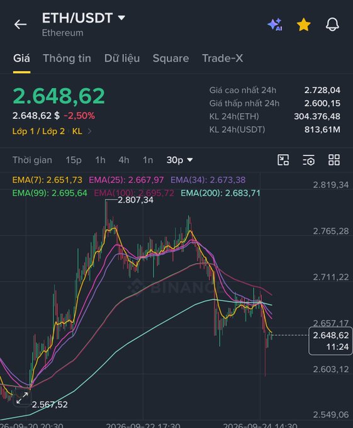Open price alert bell icon
The height and width of the screenshot is (428, 353).
[x=332, y=25]
